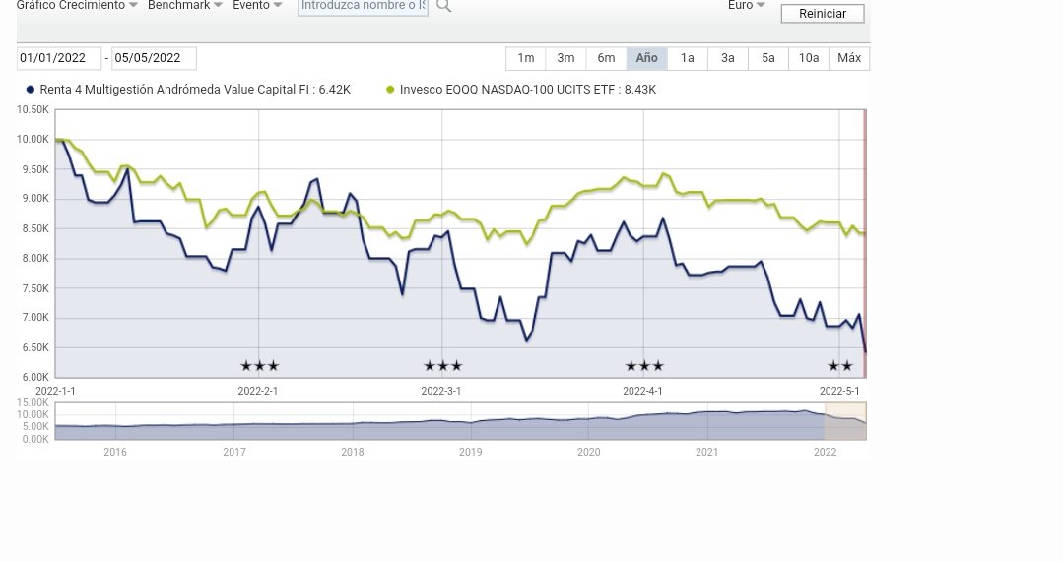Image resolution: width=1063 pixels, height=562 pixels.
Task: Open the Euro currency dropdown
Action: pyautogui.click(x=747, y=6)
